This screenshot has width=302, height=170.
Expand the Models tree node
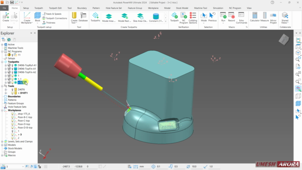pyautogui.click(x=2, y=145)
